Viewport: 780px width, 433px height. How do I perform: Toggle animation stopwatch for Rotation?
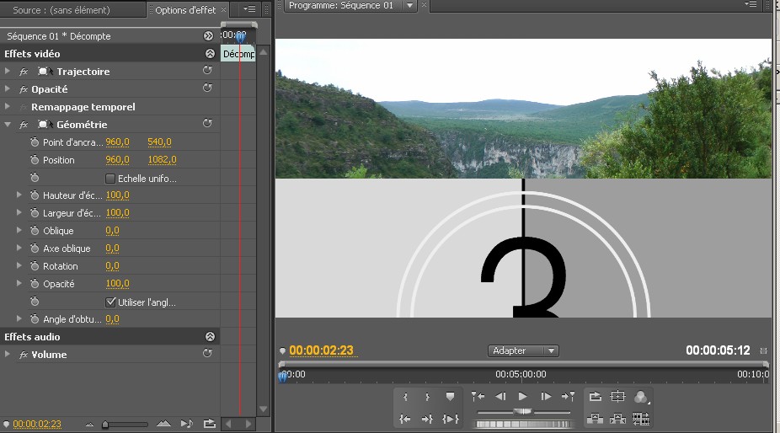point(35,265)
